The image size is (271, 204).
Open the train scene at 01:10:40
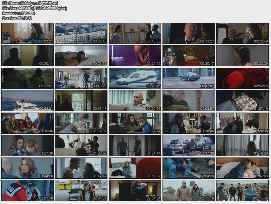[28, 123]
